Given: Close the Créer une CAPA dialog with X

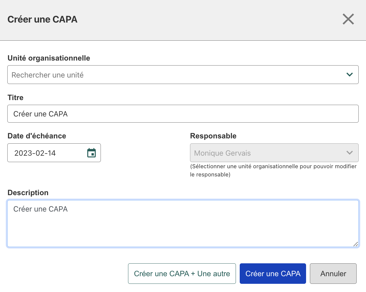Looking at the screenshot, I should pyautogui.click(x=348, y=19).
